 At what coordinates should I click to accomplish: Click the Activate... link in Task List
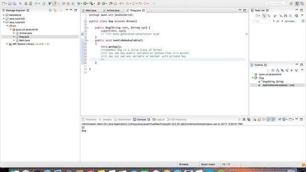coord(290,21)
